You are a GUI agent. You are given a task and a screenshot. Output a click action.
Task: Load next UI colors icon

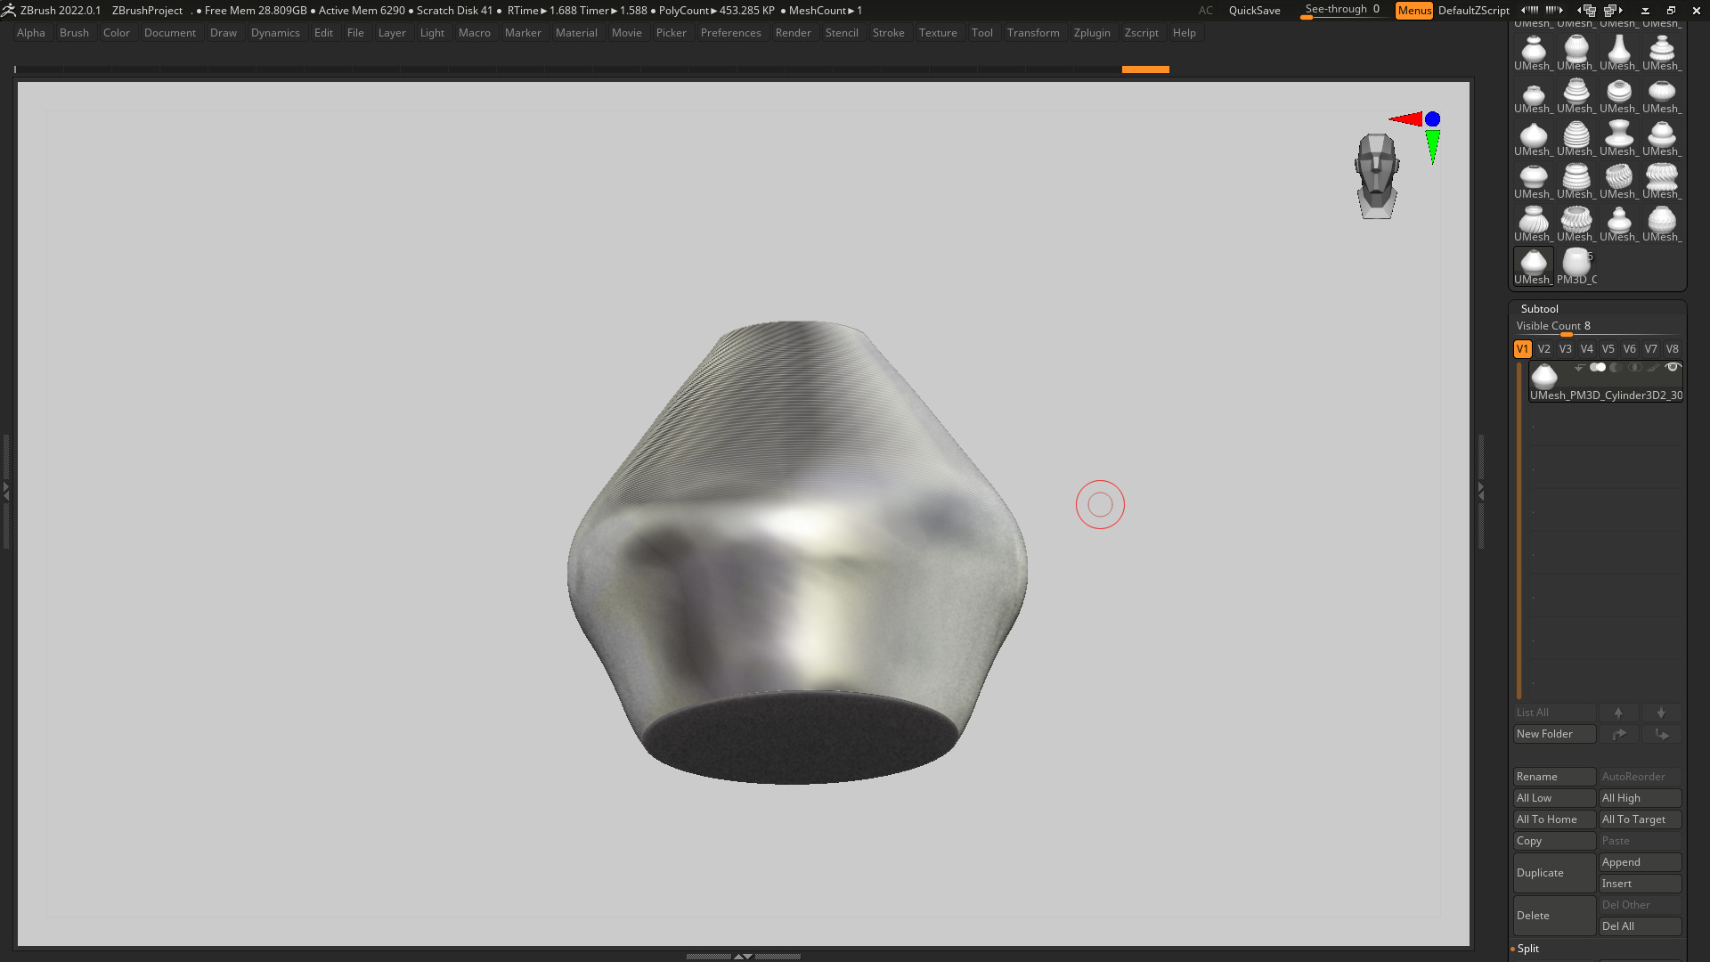click(1554, 10)
